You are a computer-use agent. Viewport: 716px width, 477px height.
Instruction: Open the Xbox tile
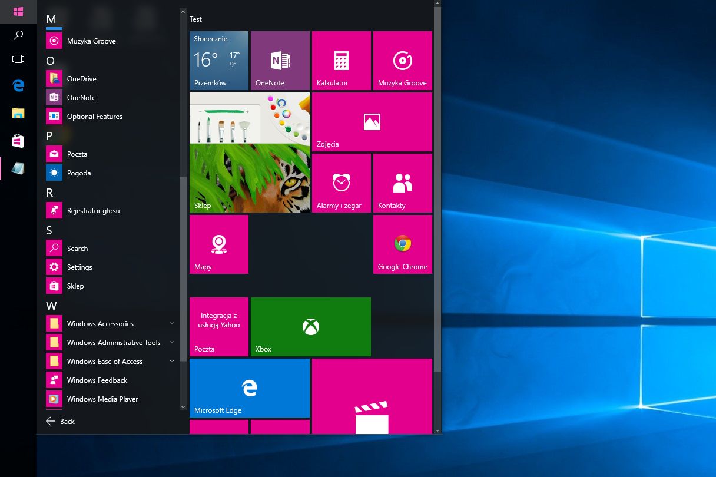pos(311,327)
